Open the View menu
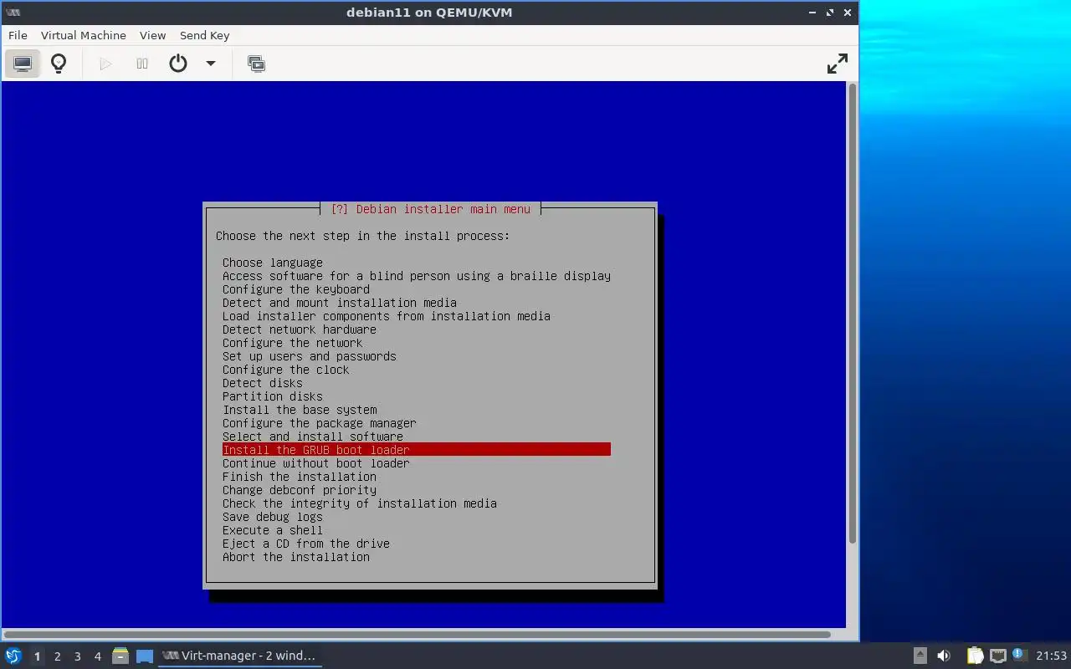The image size is (1071, 669). click(x=152, y=35)
